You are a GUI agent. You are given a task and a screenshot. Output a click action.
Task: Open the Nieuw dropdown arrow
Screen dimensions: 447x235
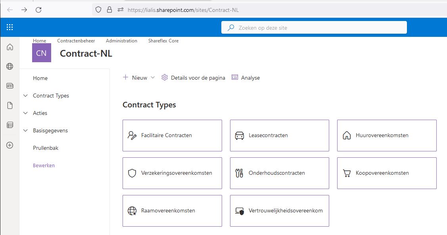pyautogui.click(x=153, y=78)
